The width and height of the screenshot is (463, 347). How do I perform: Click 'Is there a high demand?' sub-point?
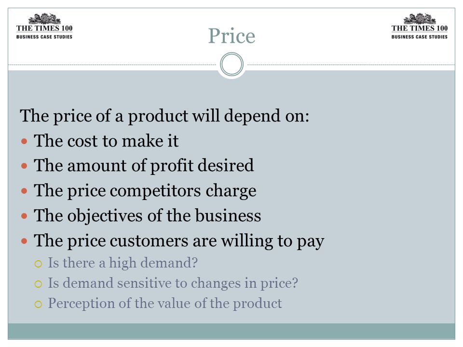[123, 263]
